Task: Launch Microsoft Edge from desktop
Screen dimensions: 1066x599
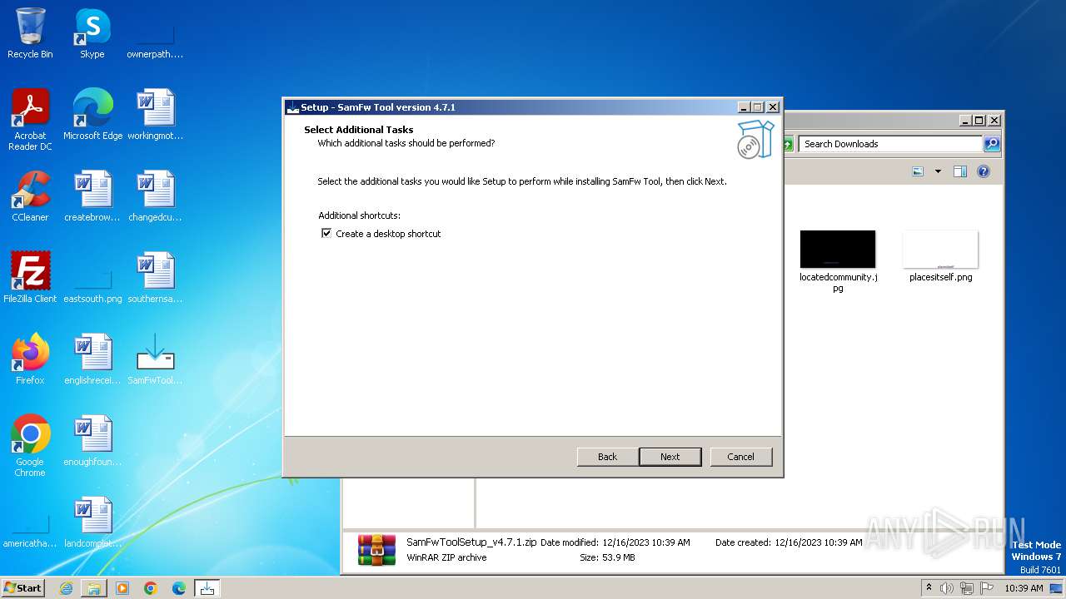Action: (92, 114)
